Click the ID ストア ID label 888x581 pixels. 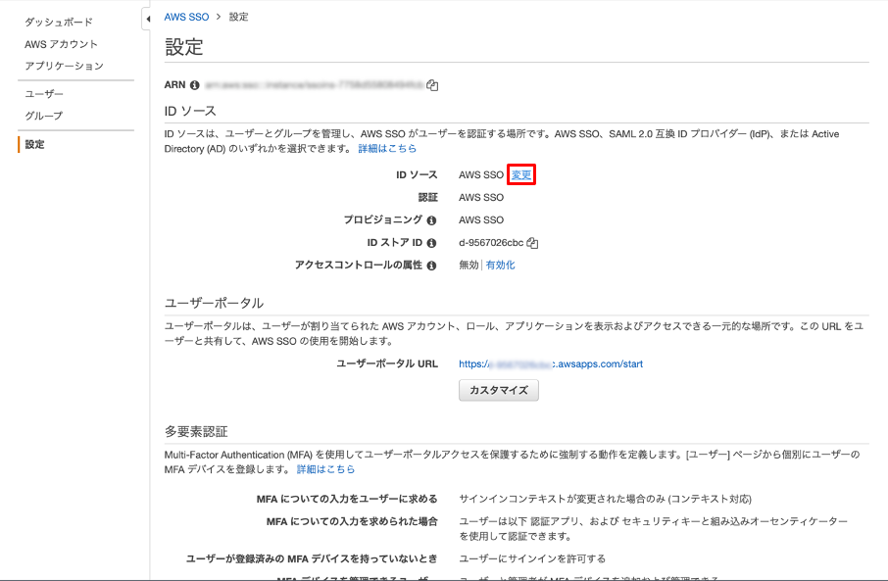pyautogui.click(x=395, y=242)
